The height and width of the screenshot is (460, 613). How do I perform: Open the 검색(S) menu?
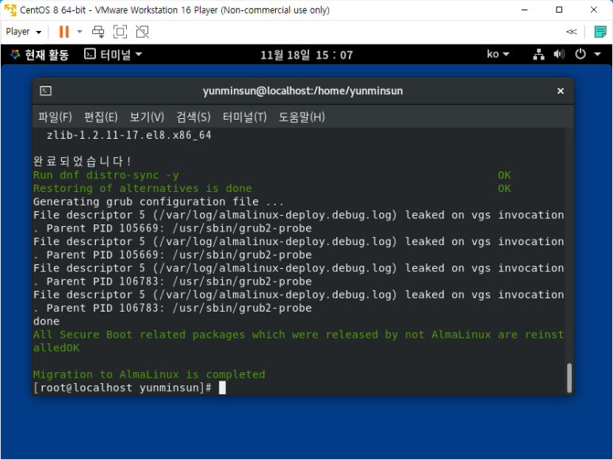pyautogui.click(x=193, y=117)
